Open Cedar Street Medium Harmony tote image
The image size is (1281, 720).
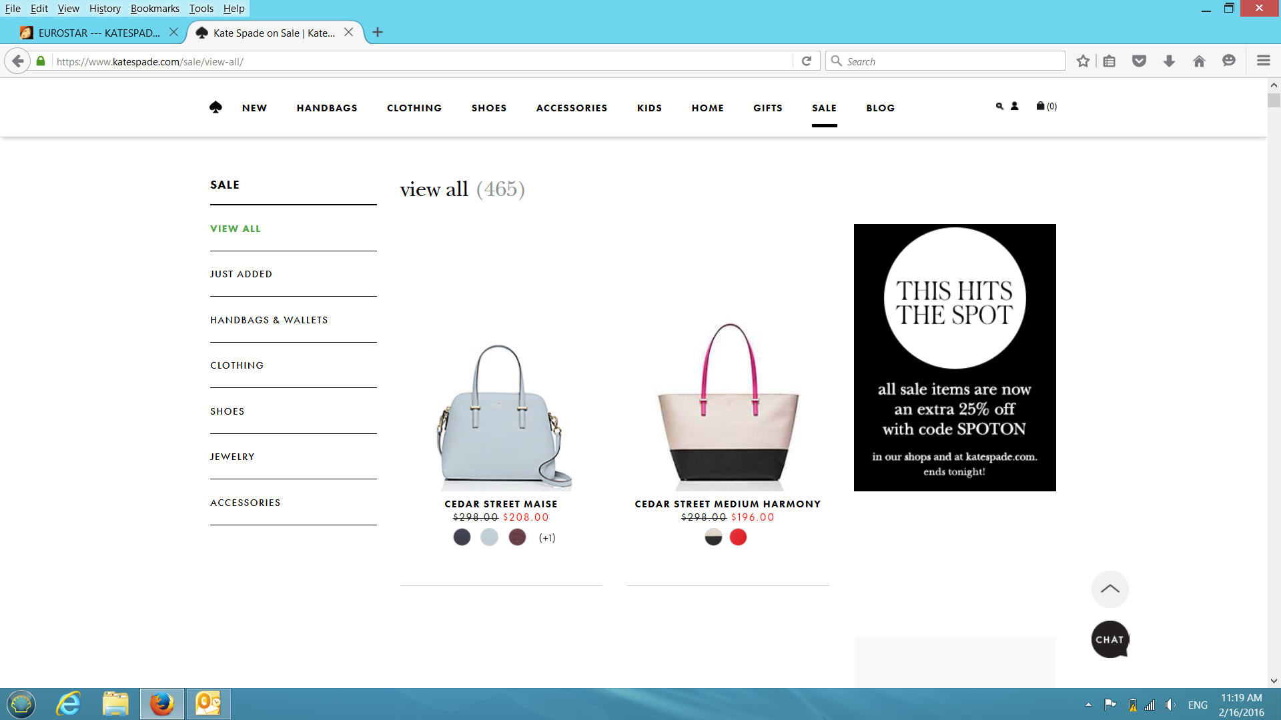pyautogui.click(x=729, y=407)
